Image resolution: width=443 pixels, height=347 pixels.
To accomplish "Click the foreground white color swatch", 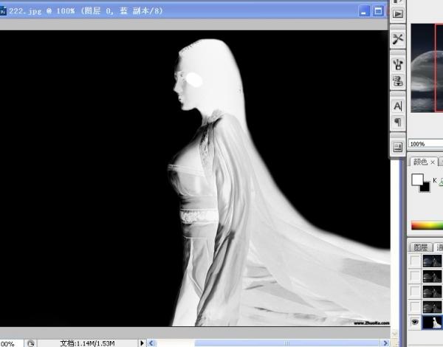I will point(417,179).
